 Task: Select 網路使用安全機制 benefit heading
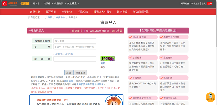tap(143, 98)
